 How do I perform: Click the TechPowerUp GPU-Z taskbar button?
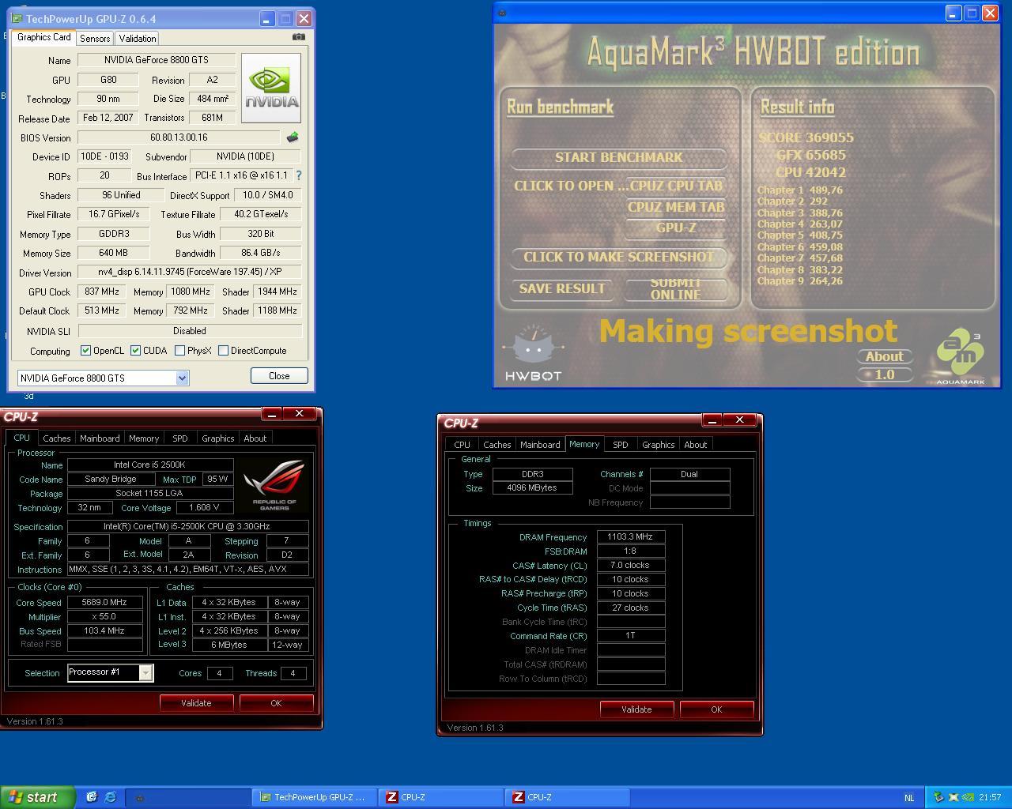tap(314, 797)
